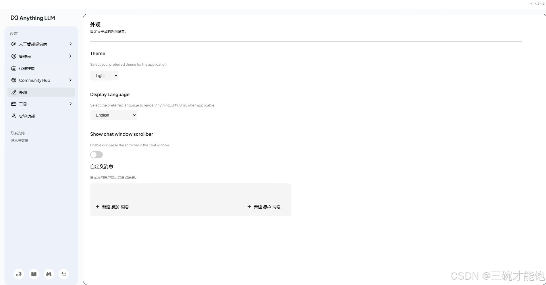Enable the chat window scrollbar toggle
Image resolution: width=546 pixels, height=285 pixels.
(96, 155)
